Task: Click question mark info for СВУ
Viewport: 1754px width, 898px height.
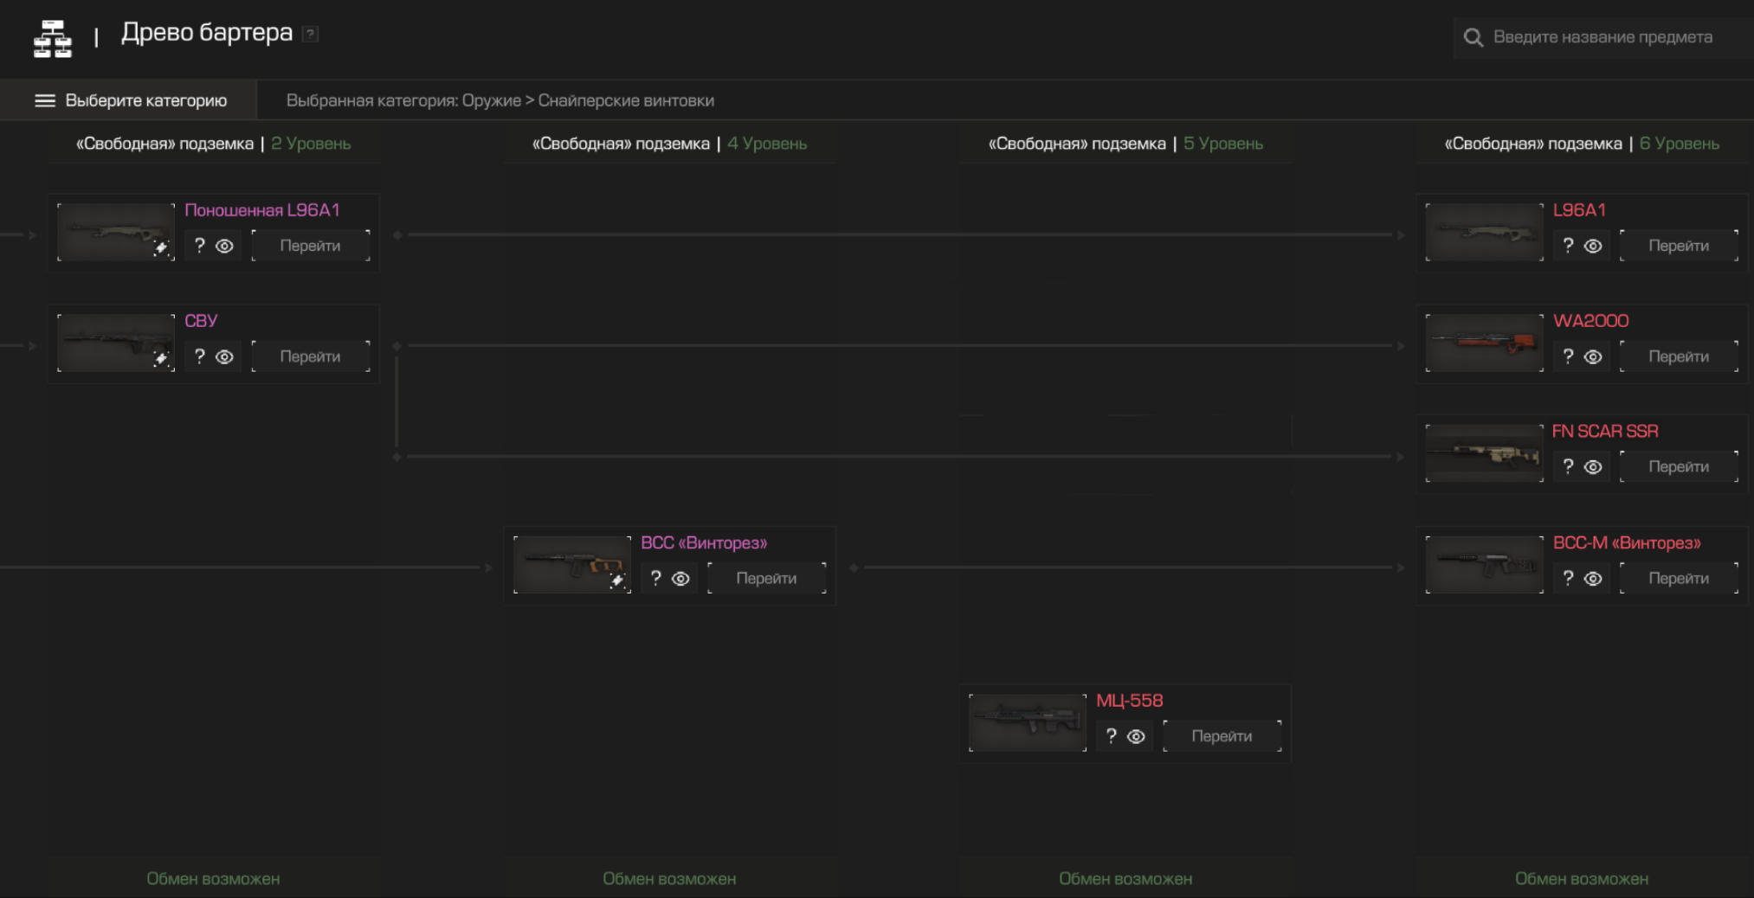Action: pyautogui.click(x=200, y=356)
